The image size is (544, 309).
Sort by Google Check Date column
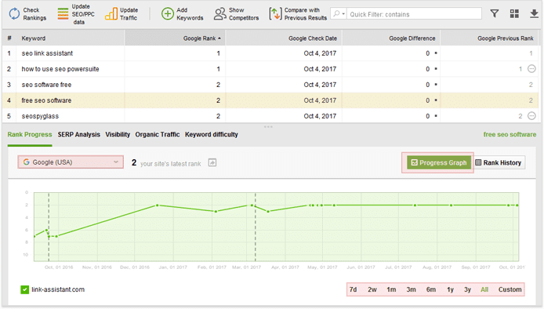[284, 38]
